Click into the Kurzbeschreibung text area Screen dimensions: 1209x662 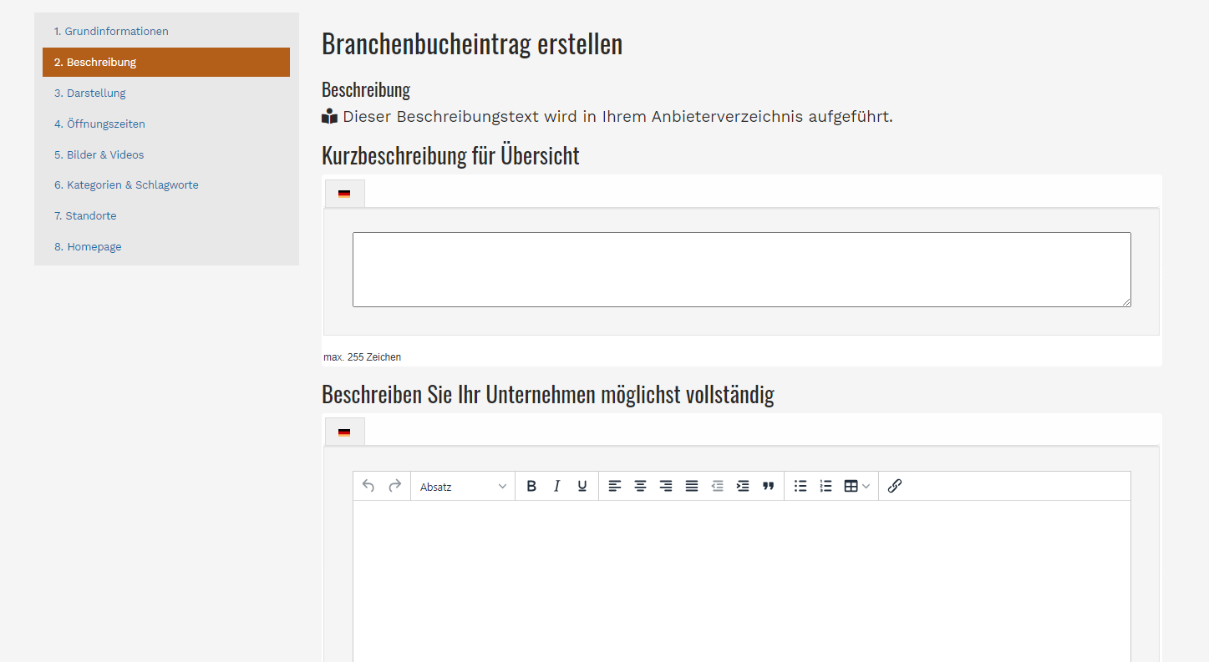point(742,270)
